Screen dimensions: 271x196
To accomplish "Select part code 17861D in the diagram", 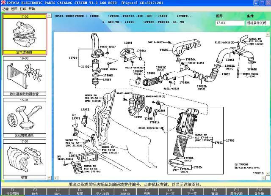I will [252, 69].
